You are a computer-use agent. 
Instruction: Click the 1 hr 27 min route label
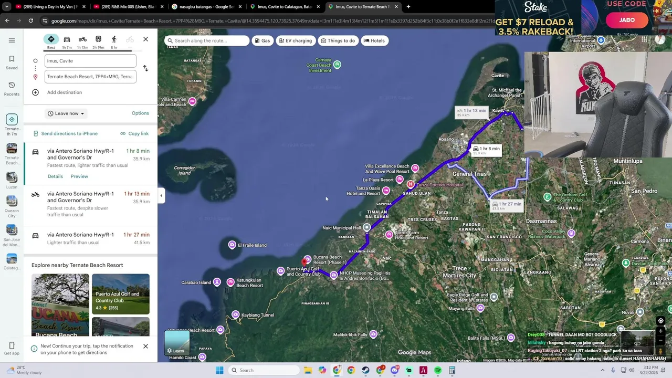point(506,205)
